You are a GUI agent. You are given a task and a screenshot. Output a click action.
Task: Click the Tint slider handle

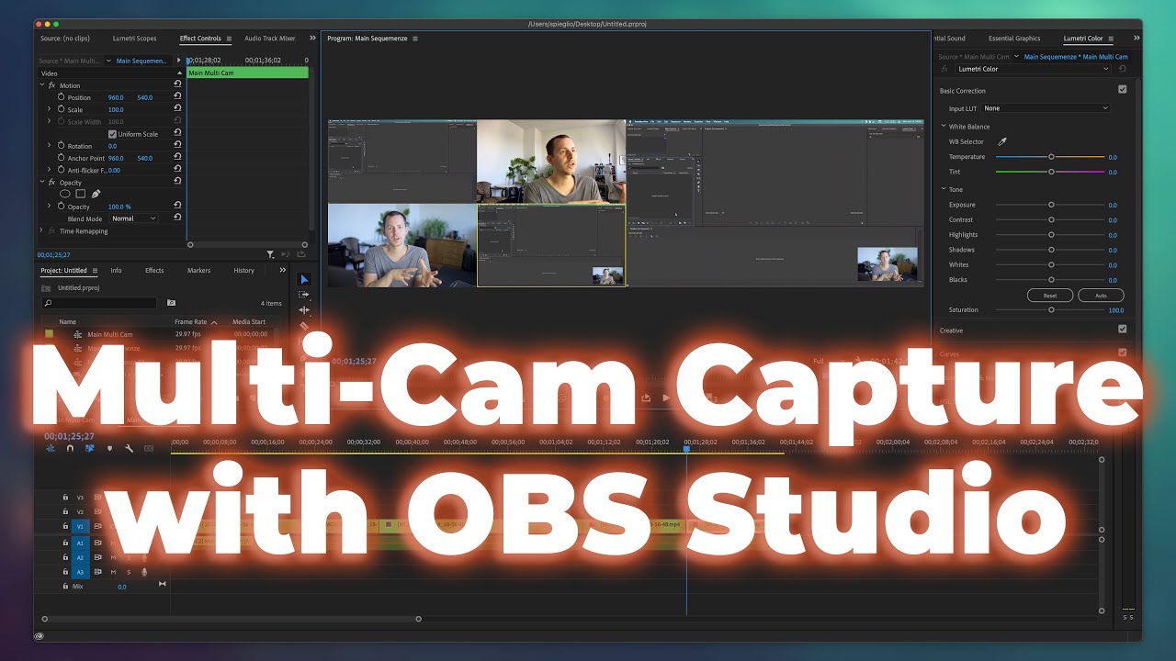[x=1051, y=172]
